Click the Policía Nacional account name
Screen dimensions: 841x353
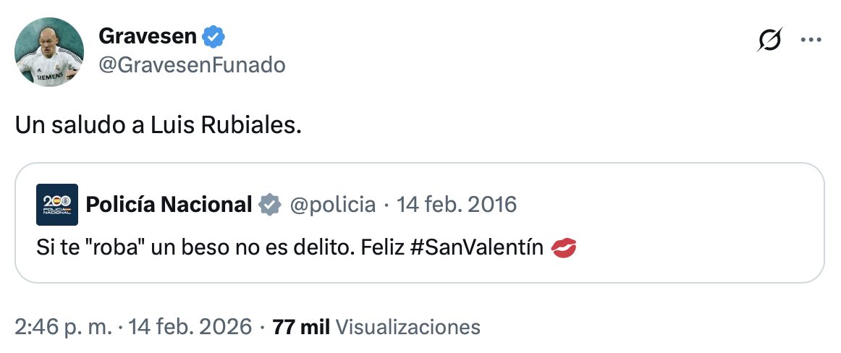coord(169,205)
